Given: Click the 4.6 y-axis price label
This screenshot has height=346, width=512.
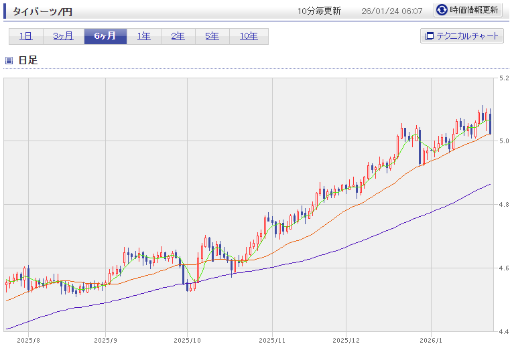Looking at the screenshot, I should (503, 268).
